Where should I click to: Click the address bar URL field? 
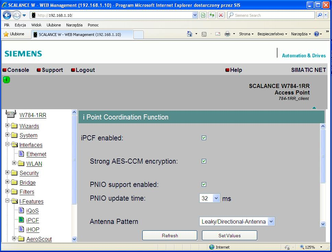[x=111, y=15]
